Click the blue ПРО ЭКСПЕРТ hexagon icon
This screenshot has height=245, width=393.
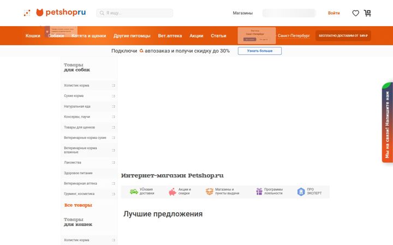pyautogui.click(x=301, y=192)
